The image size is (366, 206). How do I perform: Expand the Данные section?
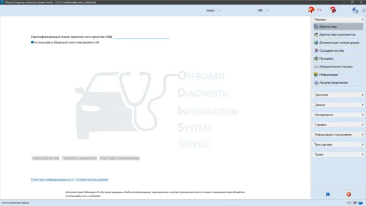point(338,105)
